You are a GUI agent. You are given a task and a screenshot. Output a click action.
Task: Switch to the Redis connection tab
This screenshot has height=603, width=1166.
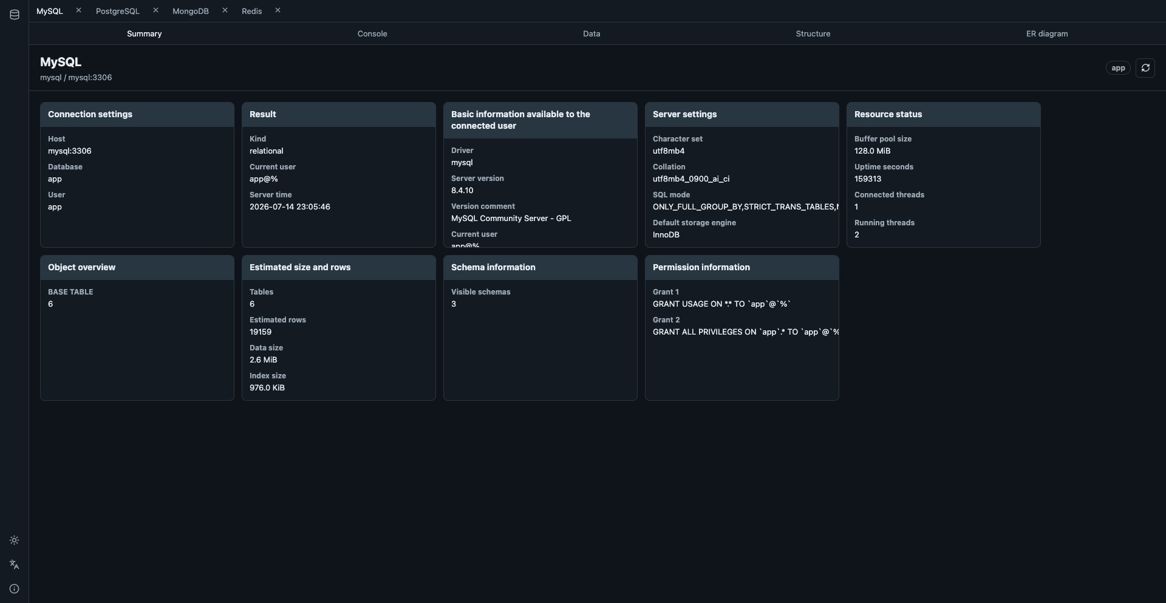pyautogui.click(x=252, y=11)
